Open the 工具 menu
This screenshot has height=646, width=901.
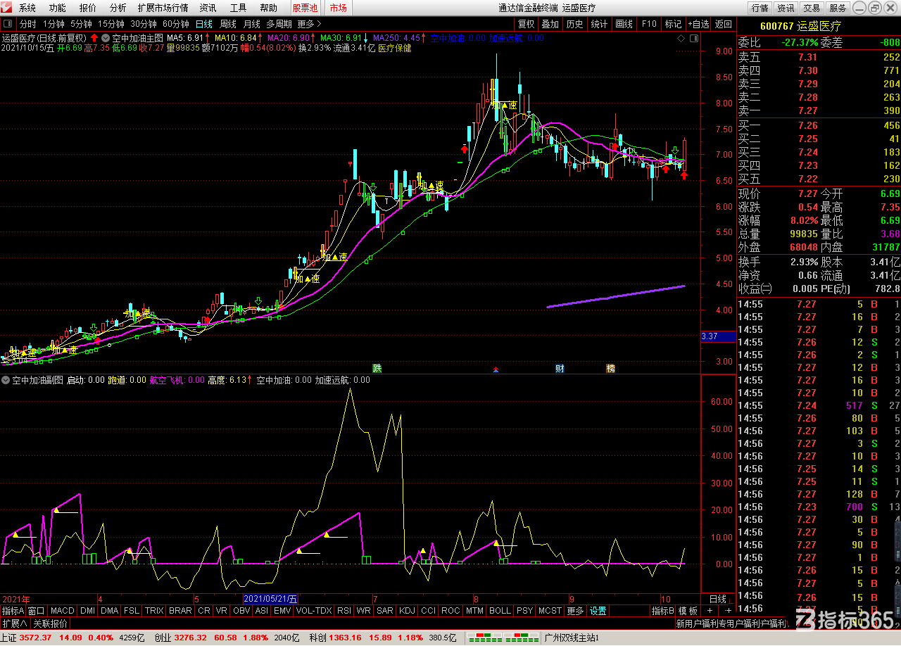[x=239, y=8]
